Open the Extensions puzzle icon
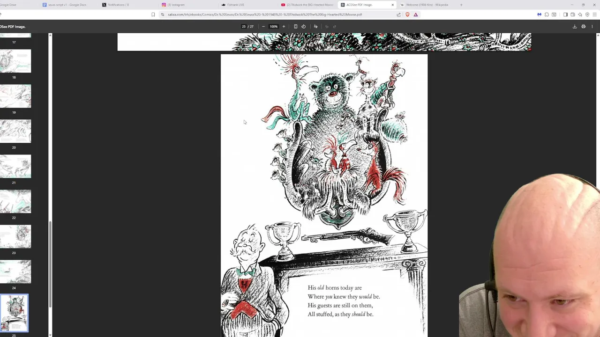 pos(547,15)
